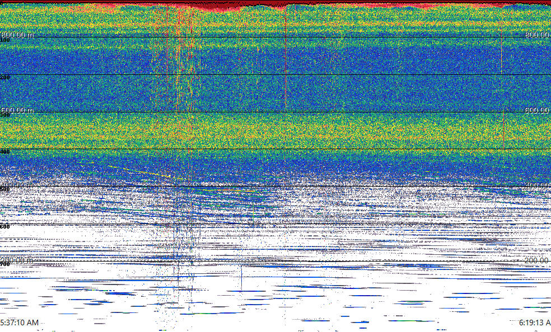Click the 5:37:10 AM timestamp label
Image resolution: width=551 pixels, height=332 pixels.
click(x=20, y=322)
